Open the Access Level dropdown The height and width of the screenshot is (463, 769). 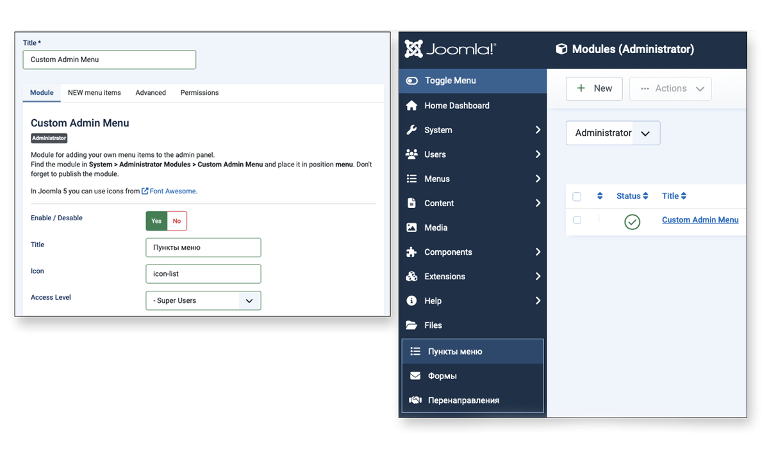[x=203, y=300]
